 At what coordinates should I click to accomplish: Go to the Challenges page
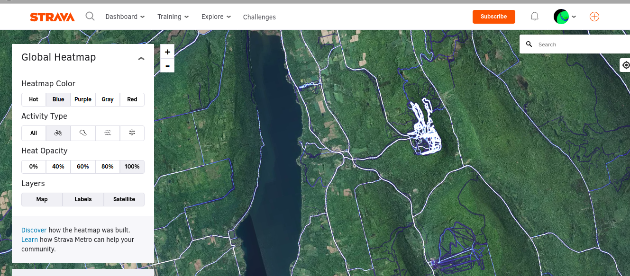pos(259,17)
